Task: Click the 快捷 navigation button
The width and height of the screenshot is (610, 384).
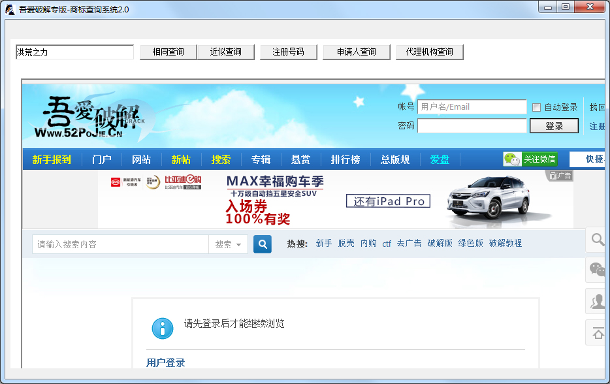Action: pos(587,159)
